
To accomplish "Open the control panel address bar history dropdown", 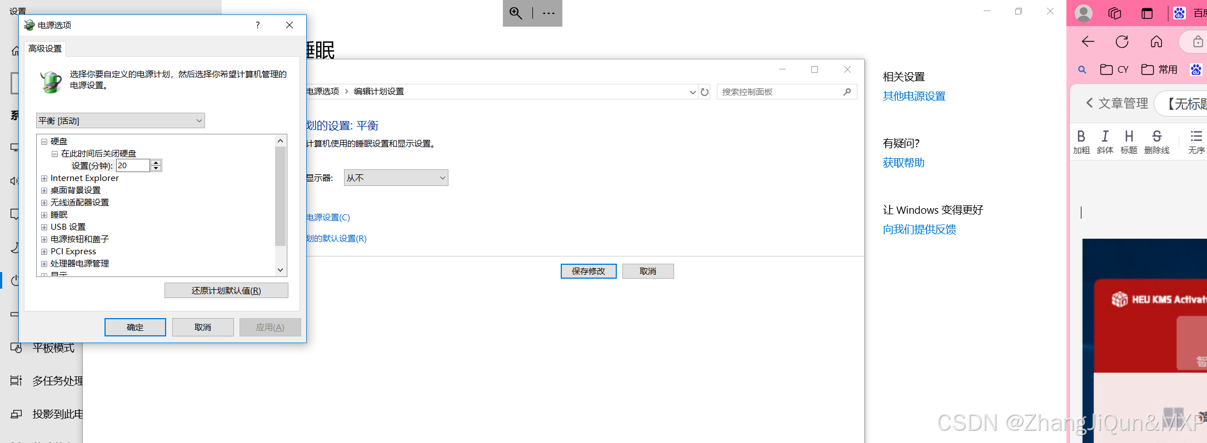I will click(x=692, y=92).
